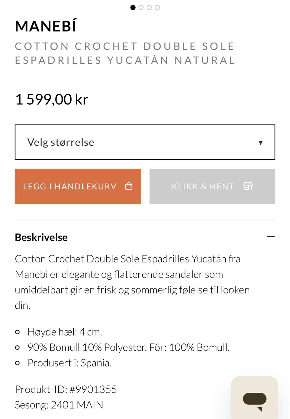The height and width of the screenshot is (419, 290).
Task: Click the size dropdown arrow triangle
Action: click(x=260, y=143)
